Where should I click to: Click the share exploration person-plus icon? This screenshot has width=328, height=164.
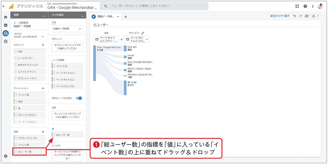coord(307,16)
